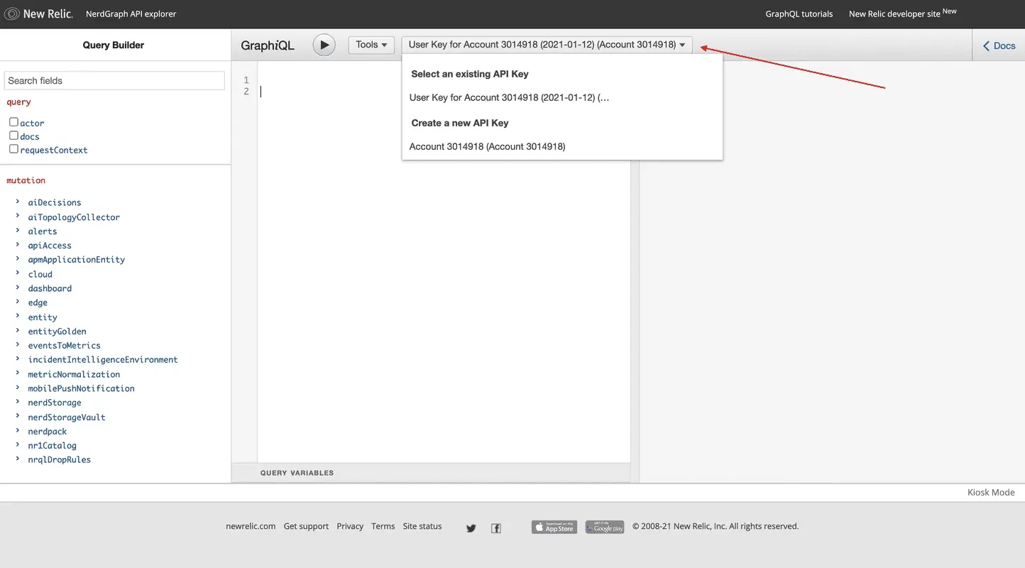The height and width of the screenshot is (568, 1025).
Task: Select existing User Key for Account 3014918
Action: [x=509, y=98]
